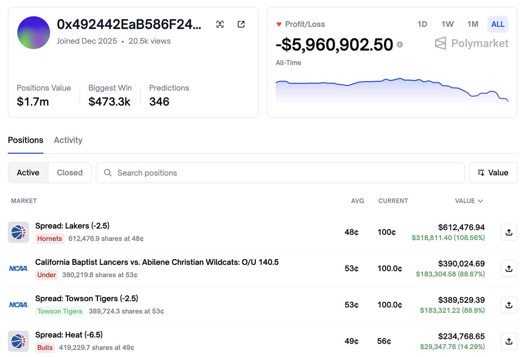Open the external link icon next to the address
Image resolution: width=529 pixels, height=357 pixels.
tap(241, 24)
